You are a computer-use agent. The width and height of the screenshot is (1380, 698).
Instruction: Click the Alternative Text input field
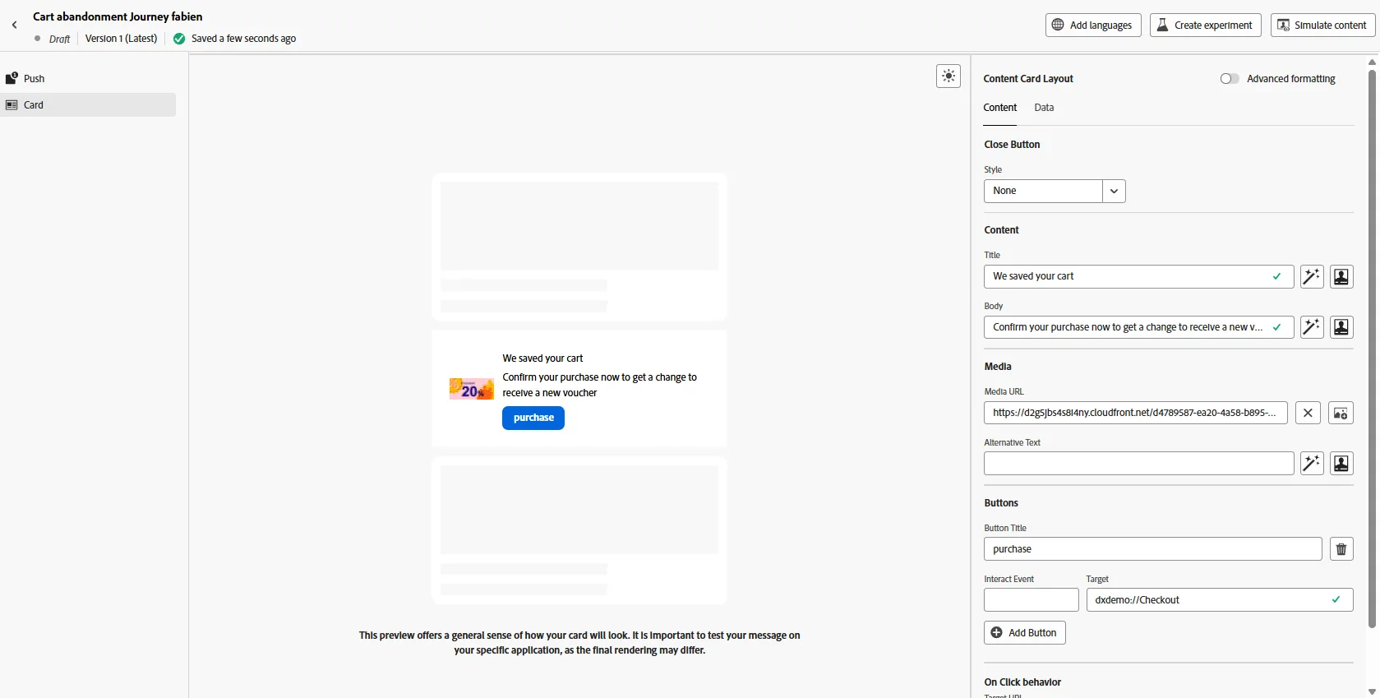tap(1138, 464)
